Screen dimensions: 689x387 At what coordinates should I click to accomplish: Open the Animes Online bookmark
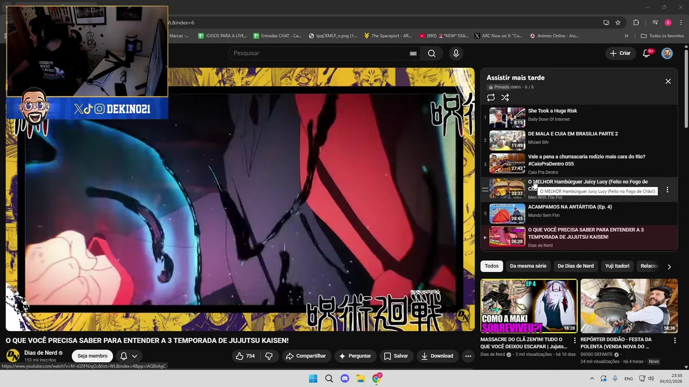(554, 36)
